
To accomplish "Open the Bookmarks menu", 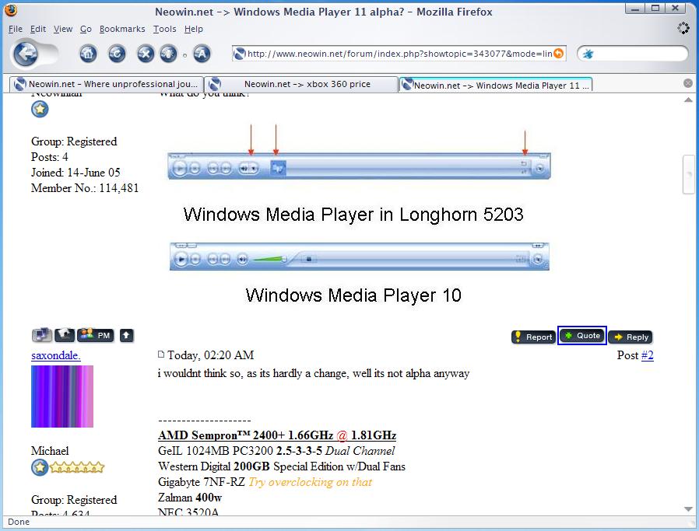I will tap(122, 29).
